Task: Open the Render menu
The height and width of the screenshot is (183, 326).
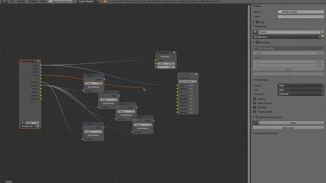Action: [x=21, y=1]
